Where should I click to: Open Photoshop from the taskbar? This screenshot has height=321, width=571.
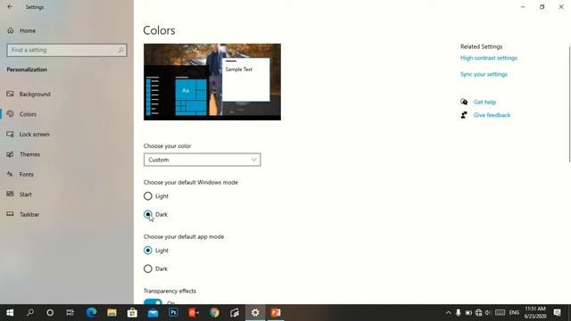click(x=173, y=313)
